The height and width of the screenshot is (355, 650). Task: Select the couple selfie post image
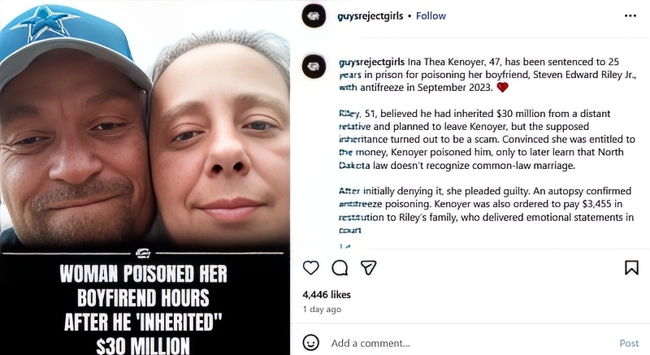coord(145,124)
